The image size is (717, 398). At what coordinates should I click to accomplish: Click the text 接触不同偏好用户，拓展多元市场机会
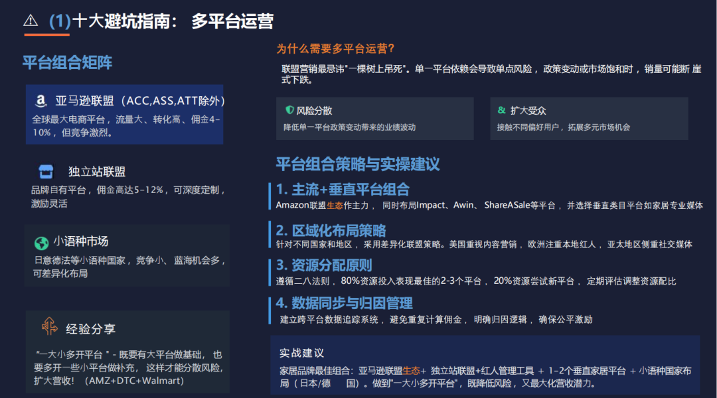564,127
